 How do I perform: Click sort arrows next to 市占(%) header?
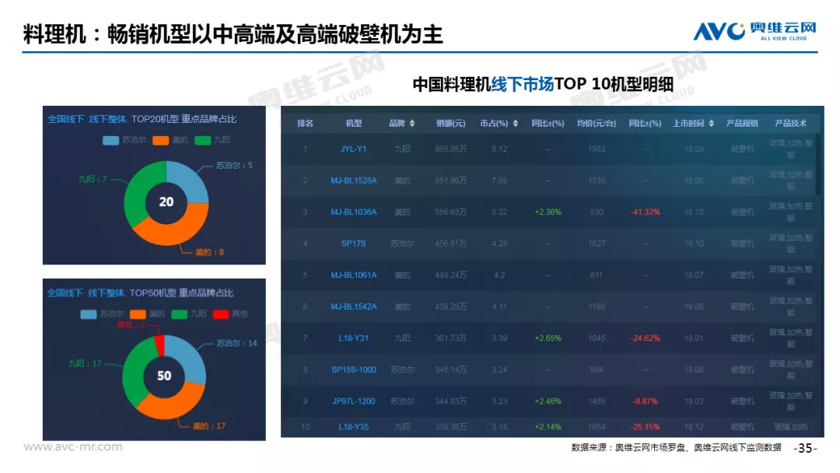(516, 123)
